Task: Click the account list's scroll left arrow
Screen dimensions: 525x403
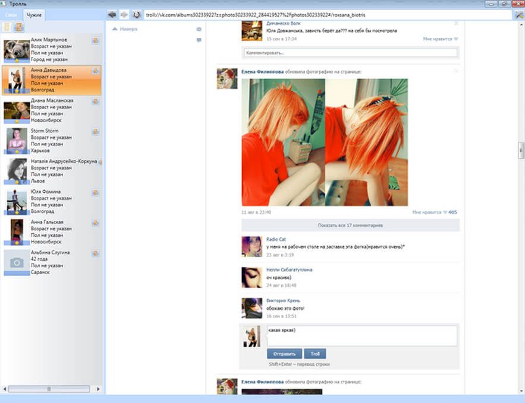Action: [x=4, y=389]
